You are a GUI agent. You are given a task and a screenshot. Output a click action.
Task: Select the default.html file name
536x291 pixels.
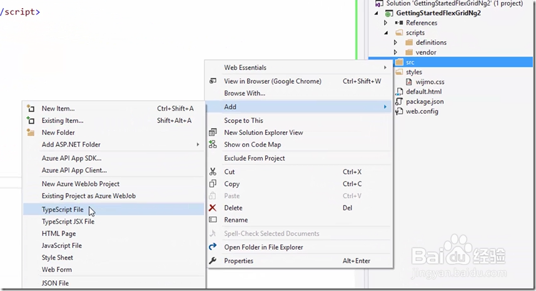[x=423, y=91]
